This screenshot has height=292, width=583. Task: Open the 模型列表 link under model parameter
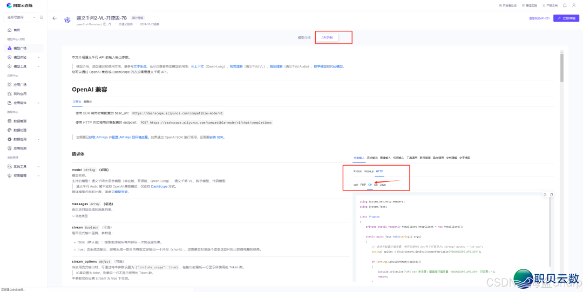121,192
